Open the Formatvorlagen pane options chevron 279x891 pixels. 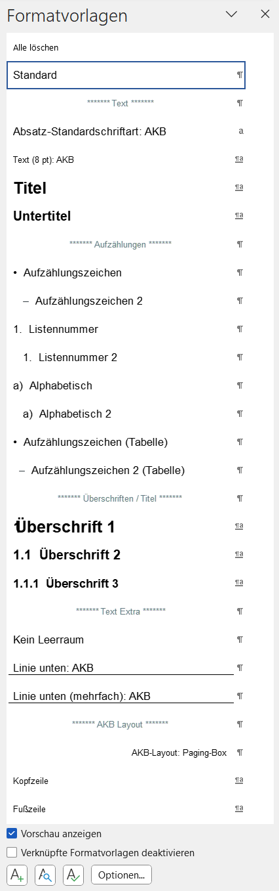[231, 14]
